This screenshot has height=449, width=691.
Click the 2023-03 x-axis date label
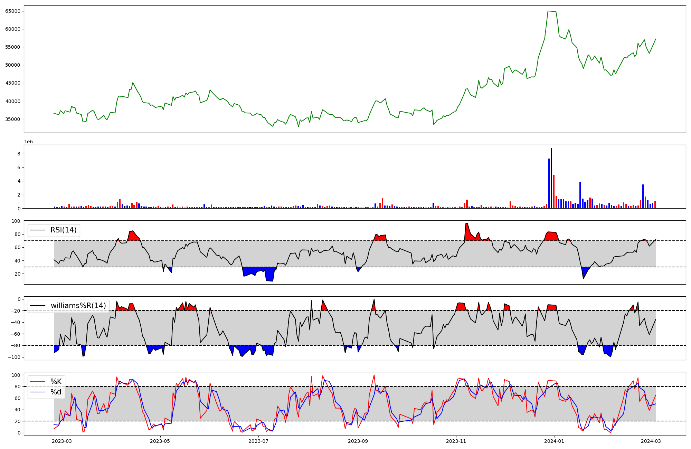[x=62, y=441]
